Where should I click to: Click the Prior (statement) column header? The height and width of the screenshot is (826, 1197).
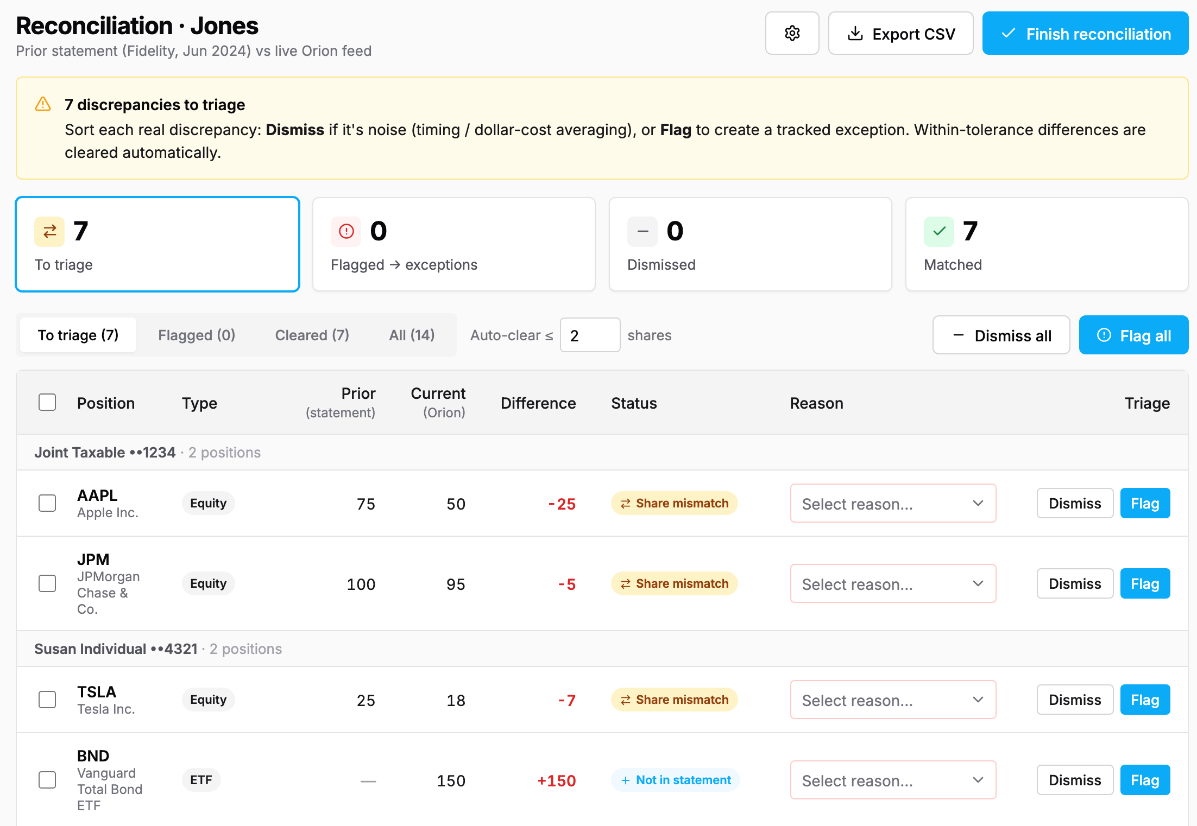click(341, 402)
